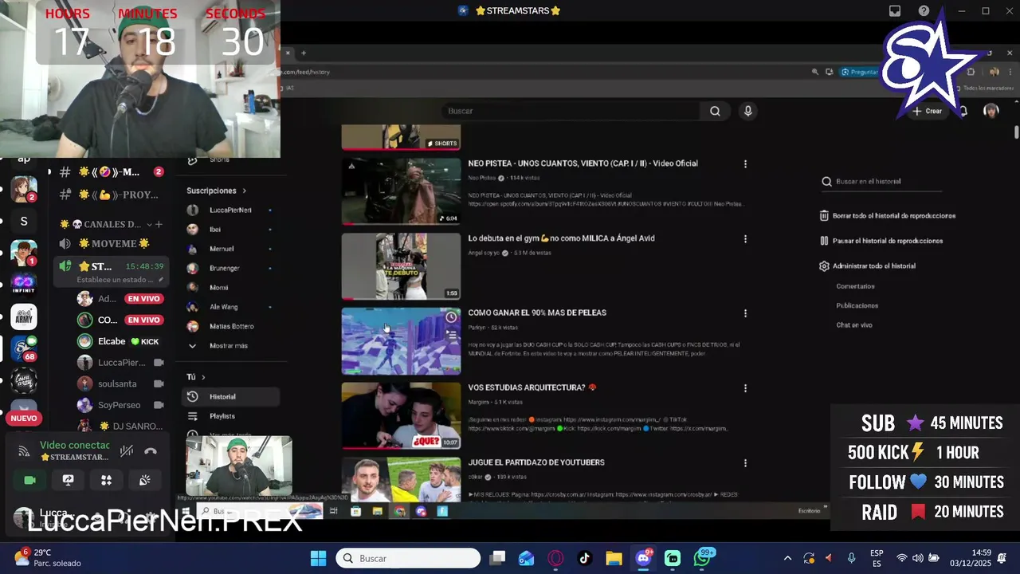
Task: Click the YouTube search magnifier button
Action: coord(715,112)
